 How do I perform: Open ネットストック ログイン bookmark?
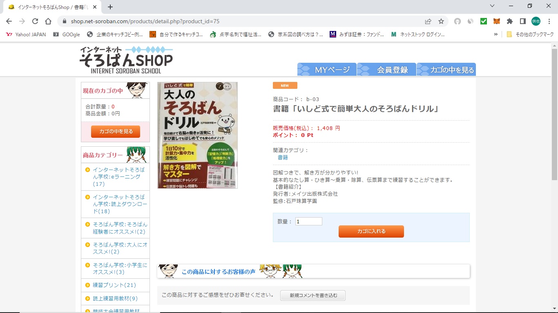[x=418, y=35]
